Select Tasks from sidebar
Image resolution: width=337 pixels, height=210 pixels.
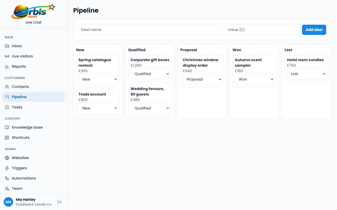pyautogui.click(x=33, y=107)
